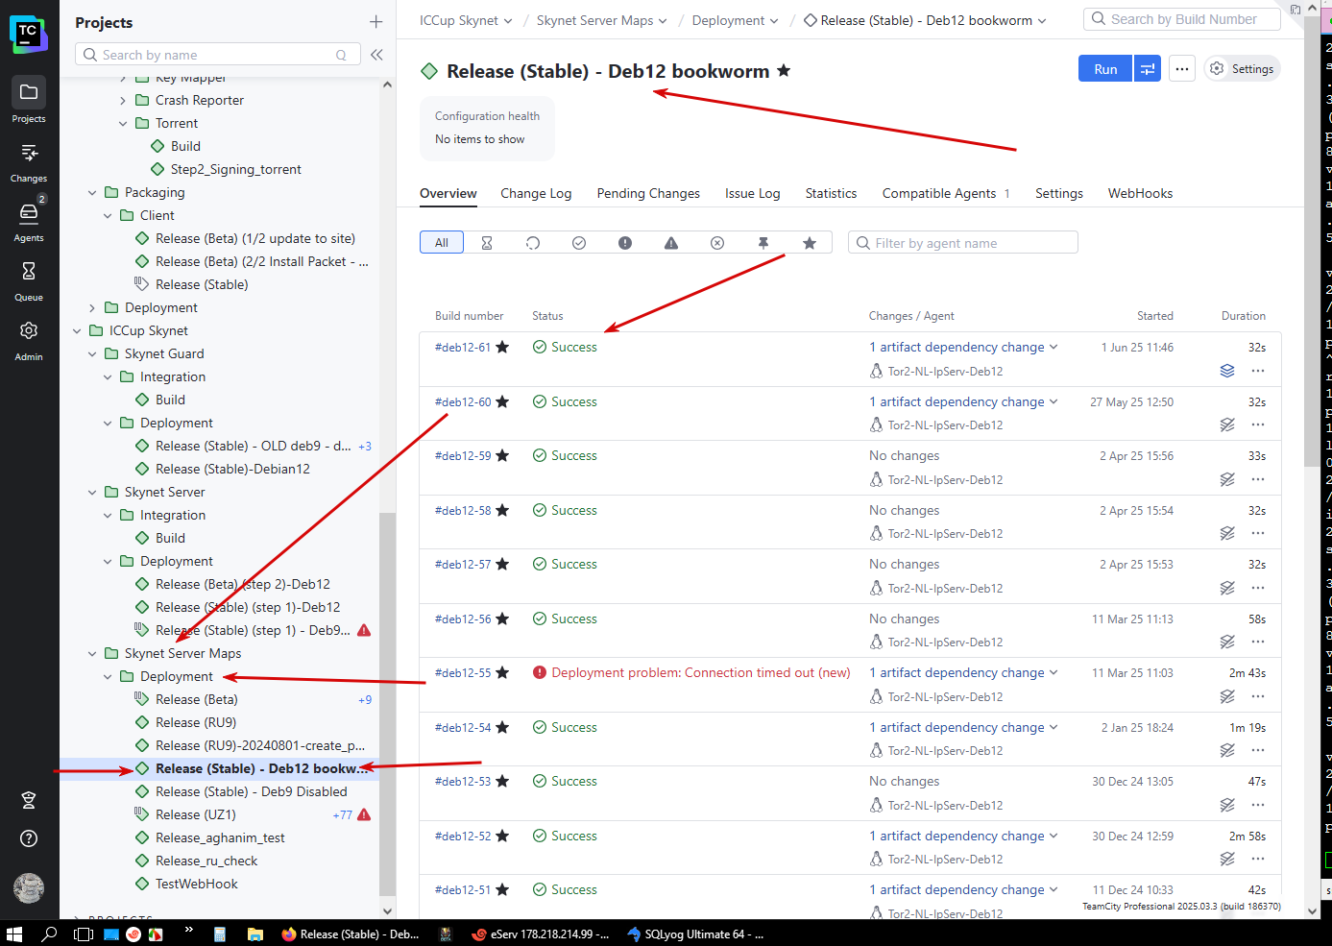The image size is (1332, 946).
Task: Open build link #deb12-58
Action: pos(463,510)
